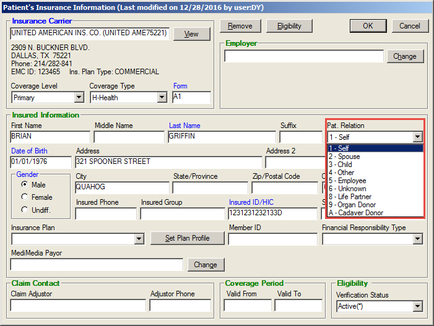Click into the Member ID field
Screen dimensions: 434x326
tap(271, 239)
